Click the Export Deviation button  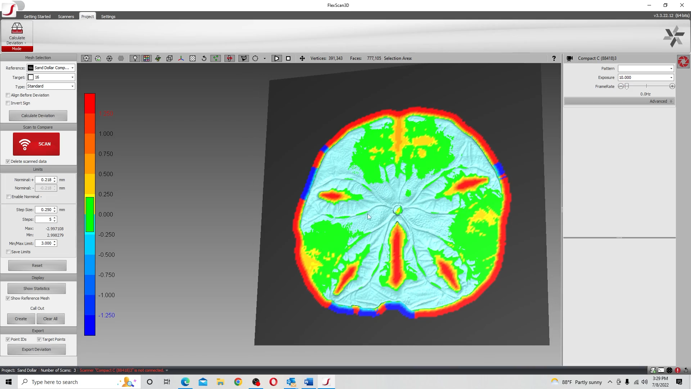point(36,349)
